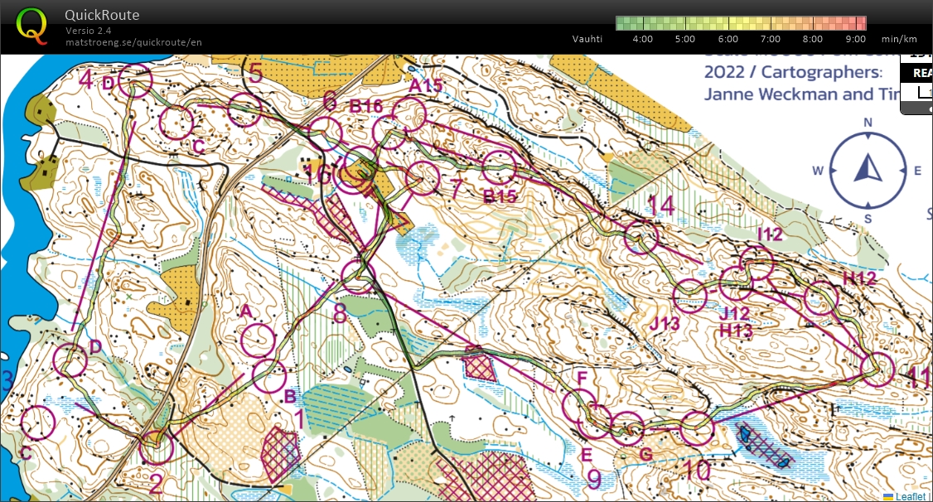
Task: Select control circle 11 on the map
Action: click(x=877, y=369)
